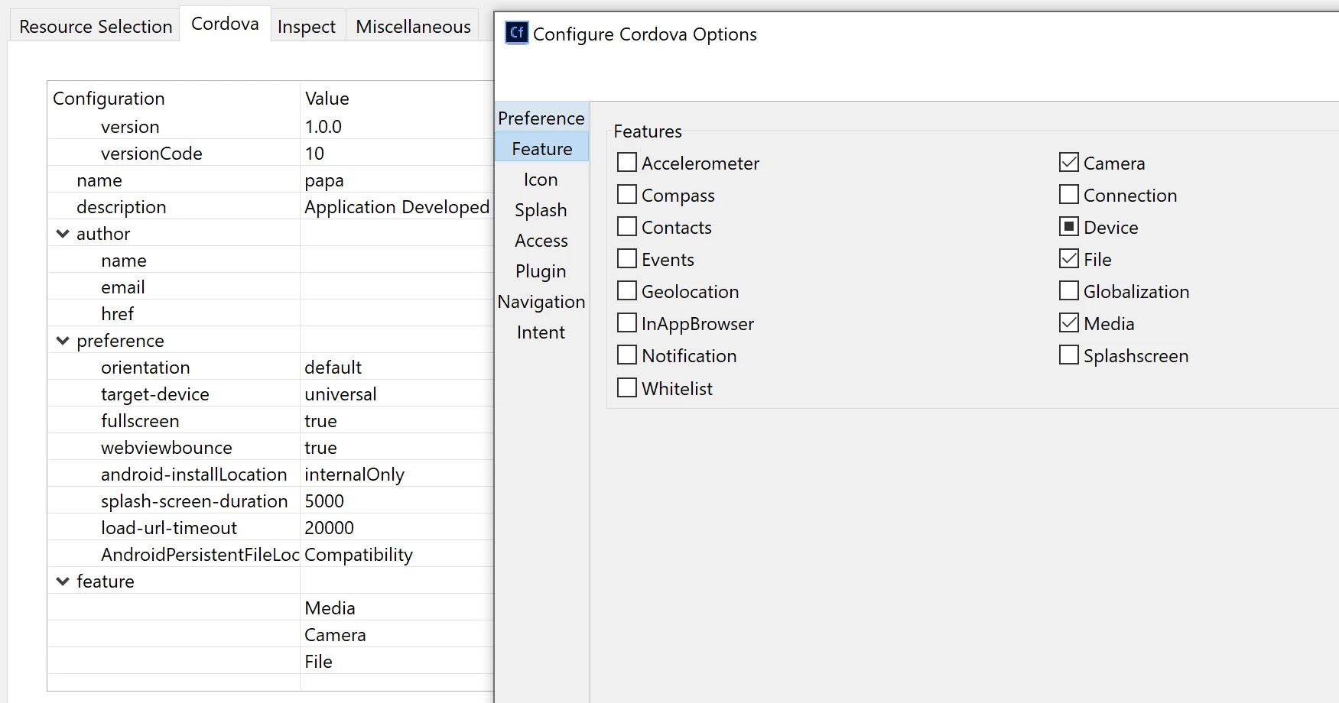Viewport: 1339px width, 703px height.
Task: Go to the Miscellaneous tab
Action: click(x=413, y=27)
